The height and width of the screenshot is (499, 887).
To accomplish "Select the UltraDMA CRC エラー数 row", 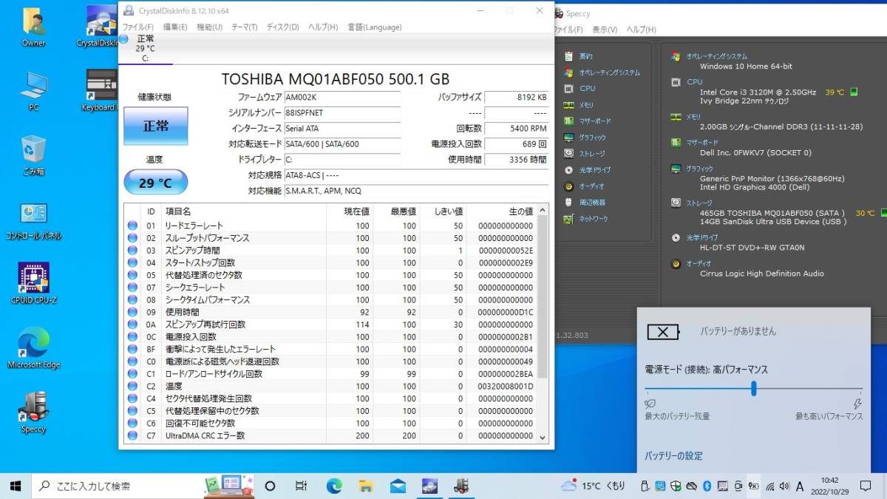I will [x=330, y=435].
